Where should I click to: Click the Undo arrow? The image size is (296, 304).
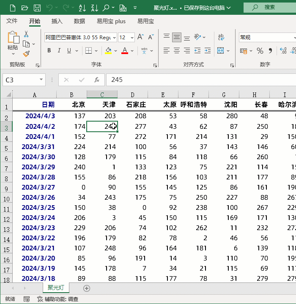point(50,8)
